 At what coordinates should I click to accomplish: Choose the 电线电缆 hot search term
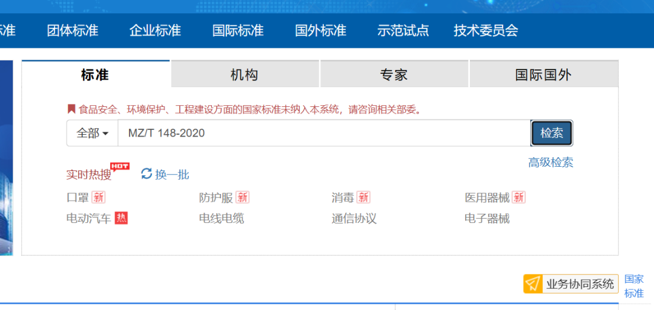coord(222,218)
